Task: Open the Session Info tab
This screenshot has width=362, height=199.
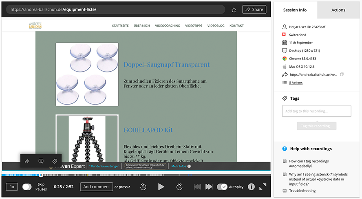Action: (x=295, y=10)
